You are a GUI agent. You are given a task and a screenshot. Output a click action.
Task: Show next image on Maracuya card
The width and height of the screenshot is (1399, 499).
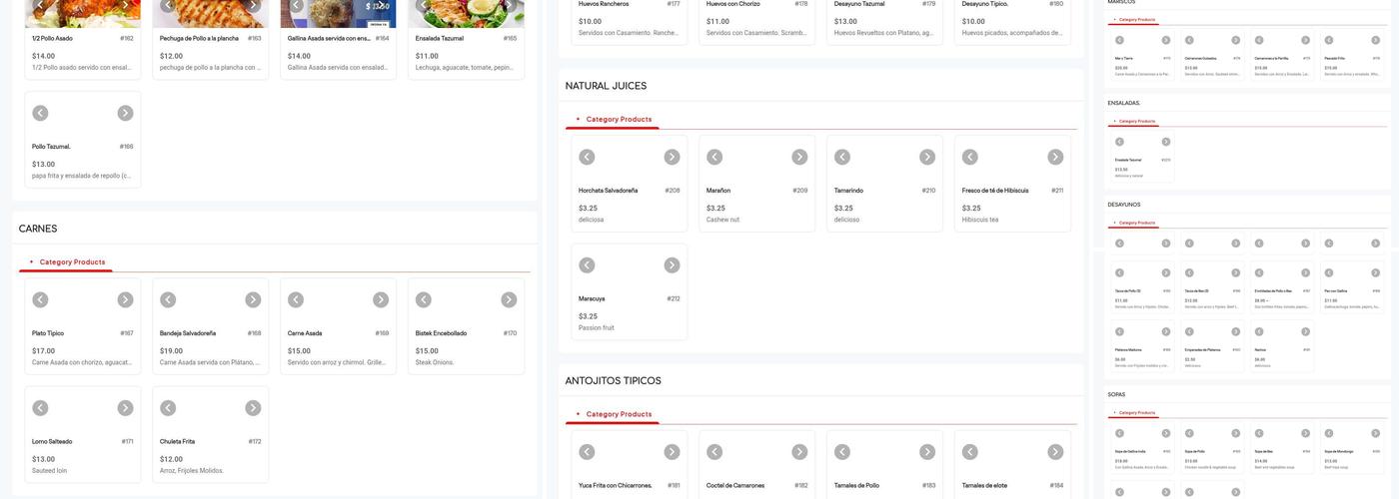(x=672, y=264)
